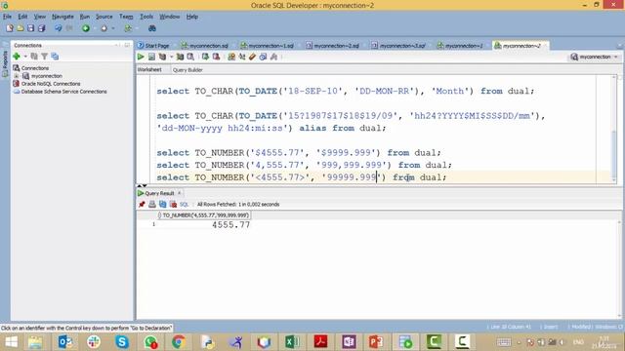Click the Explain Plan icon
This screenshot has height=351, width=625.
click(x=163, y=57)
